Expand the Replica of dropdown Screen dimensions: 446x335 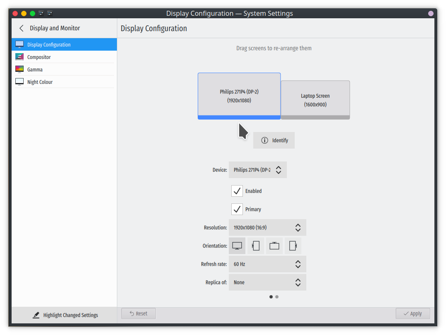267,282
